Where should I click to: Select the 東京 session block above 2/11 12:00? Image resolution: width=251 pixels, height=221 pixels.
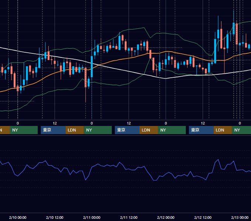click(x=127, y=130)
